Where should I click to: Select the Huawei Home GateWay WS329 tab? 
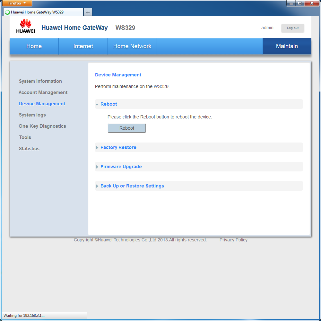[x=43, y=12]
